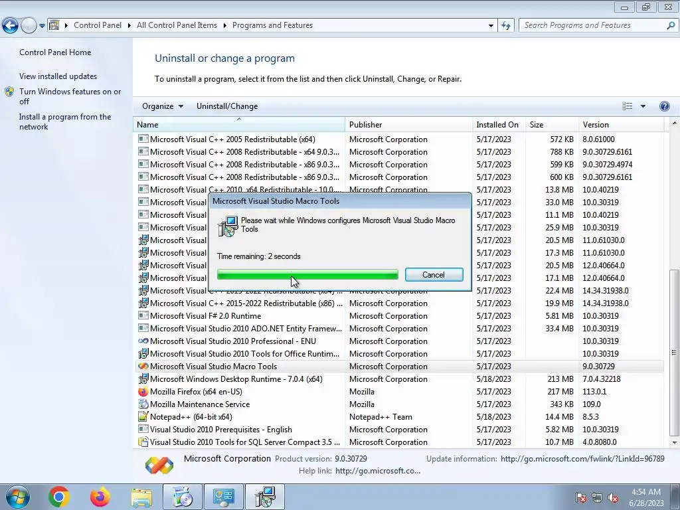680x510 pixels.
Task: Click the large Macro Tools icon in details pane
Action: pos(159,465)
